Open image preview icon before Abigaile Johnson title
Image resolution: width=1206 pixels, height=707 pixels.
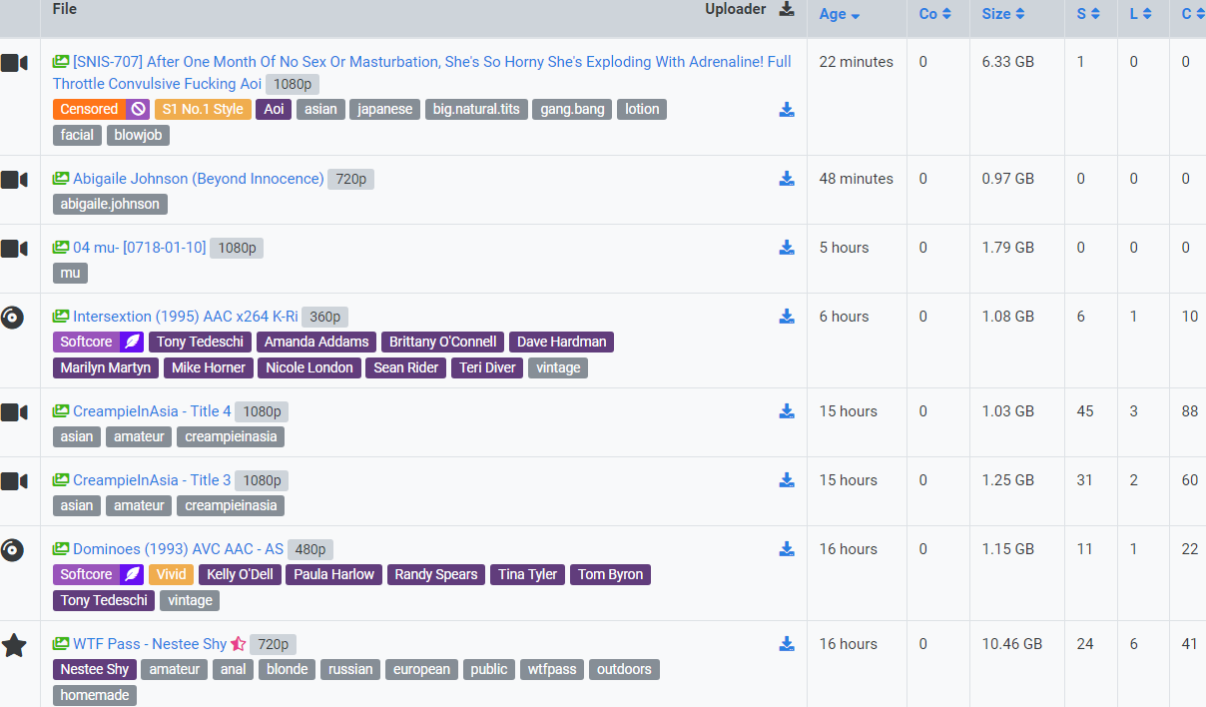61,179
